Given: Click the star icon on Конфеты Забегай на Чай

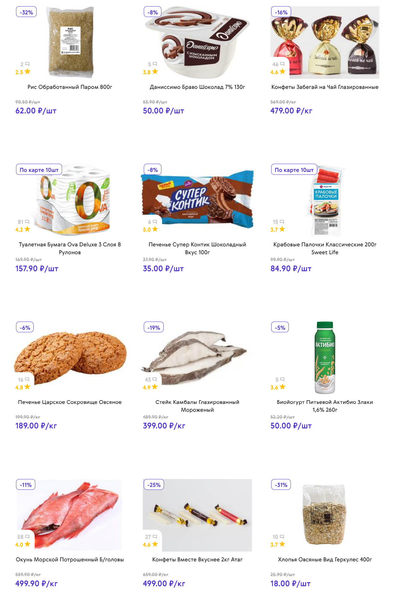Looking at the screenshot, I should 283,71.
